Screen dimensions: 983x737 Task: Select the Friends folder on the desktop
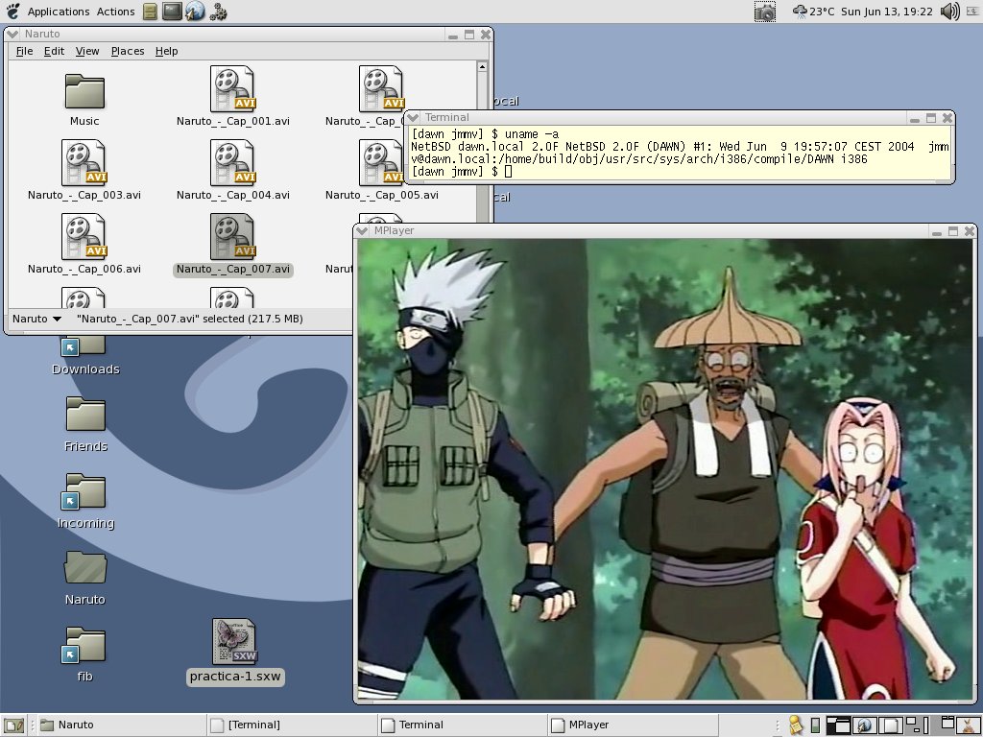click(85, 415)
